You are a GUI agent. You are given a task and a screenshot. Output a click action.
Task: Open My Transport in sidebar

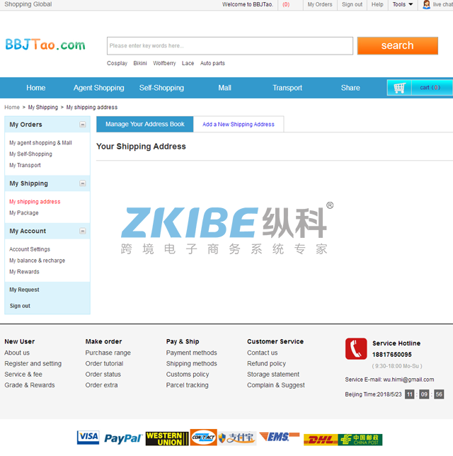point(25,165)
